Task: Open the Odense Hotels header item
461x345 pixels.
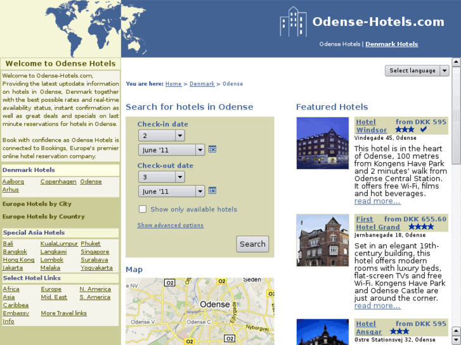Action: click(x=340, y=44)
